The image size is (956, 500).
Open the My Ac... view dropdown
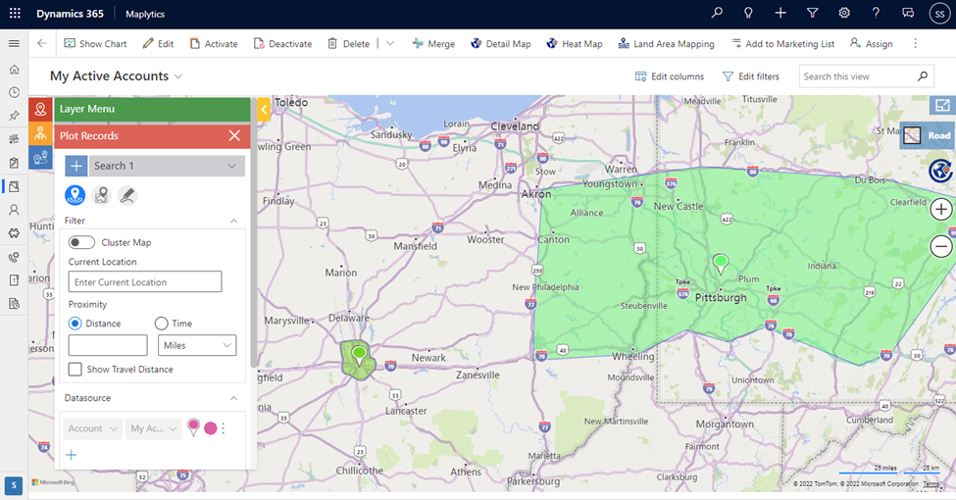(154, 428)
